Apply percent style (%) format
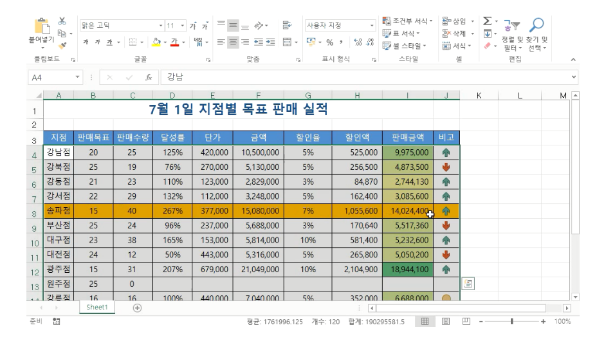The image size is (606, 341). click(x=329, y=42)
